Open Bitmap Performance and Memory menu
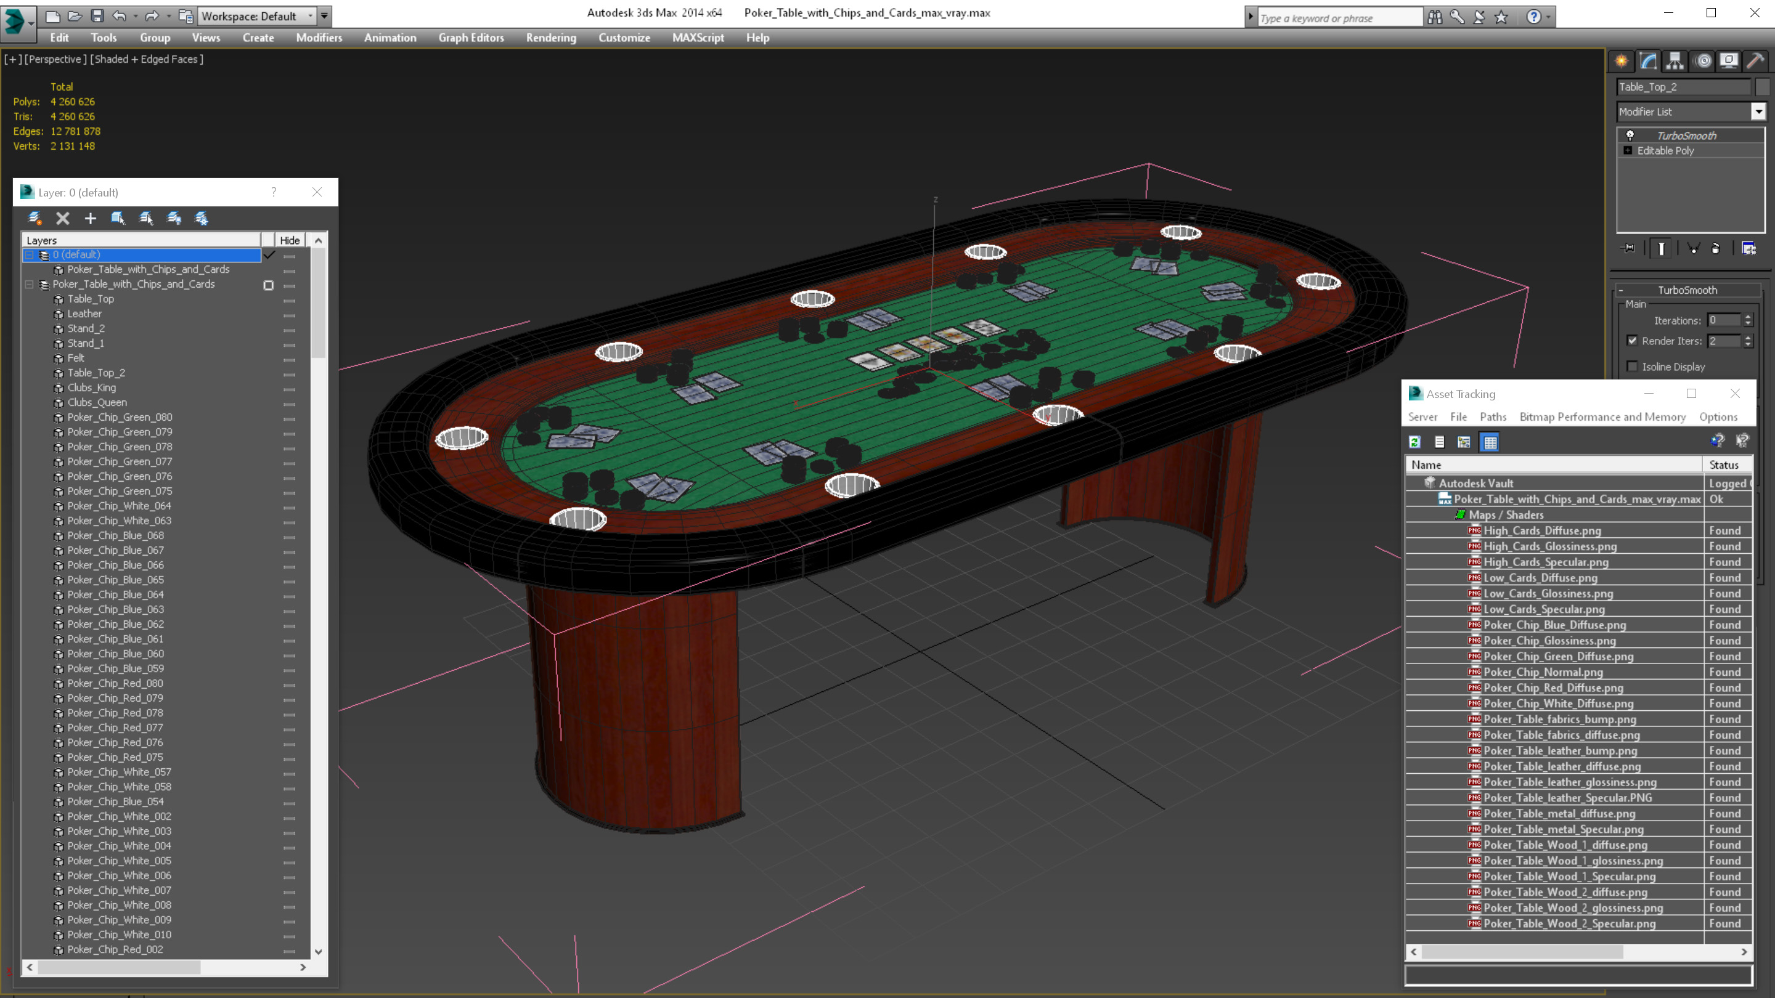 tap(1602, 416)
